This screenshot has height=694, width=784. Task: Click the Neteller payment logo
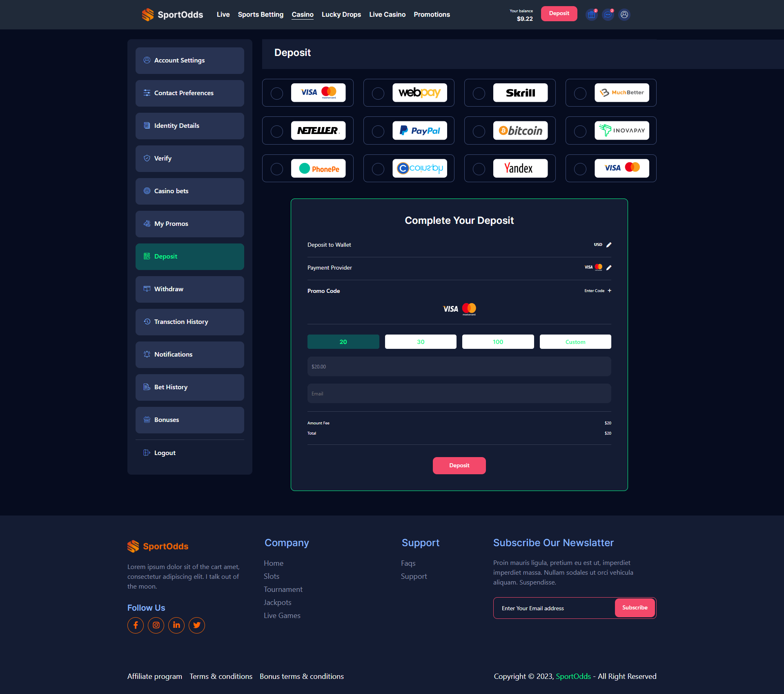pyautogui.click(x=318, y=130)
